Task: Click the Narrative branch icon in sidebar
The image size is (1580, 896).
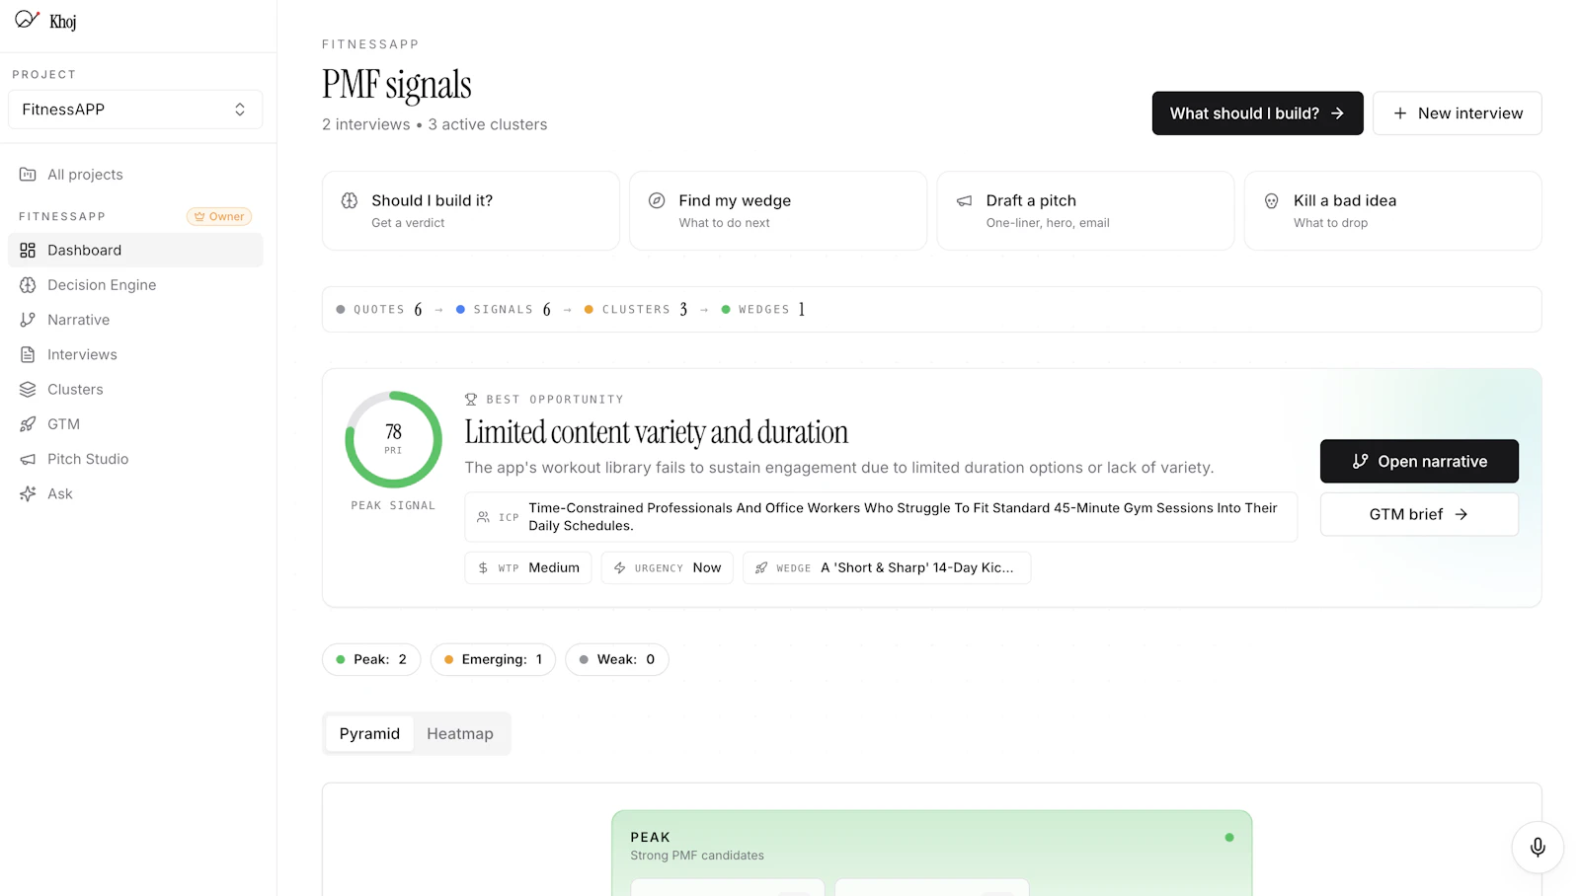Action: (x=28, y=320)
